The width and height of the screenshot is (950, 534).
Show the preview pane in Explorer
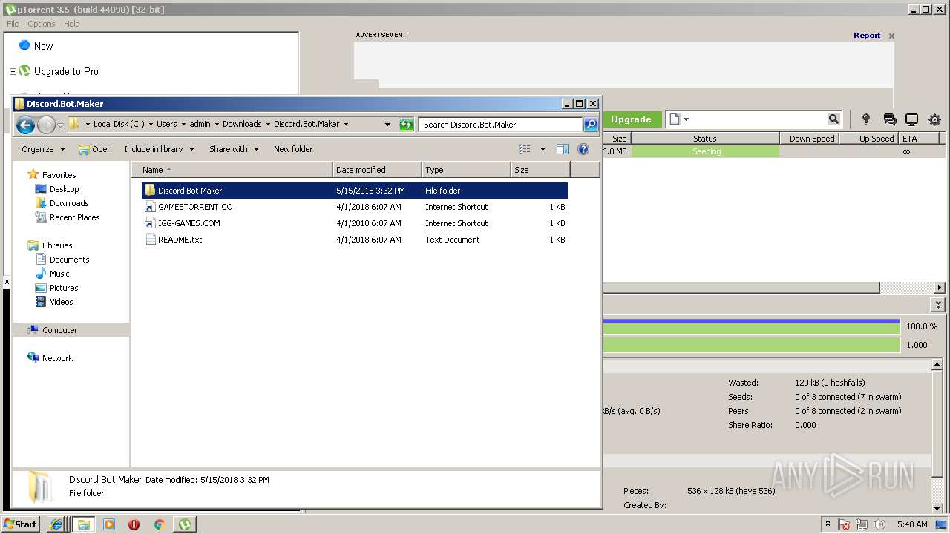tap(563, 149)
